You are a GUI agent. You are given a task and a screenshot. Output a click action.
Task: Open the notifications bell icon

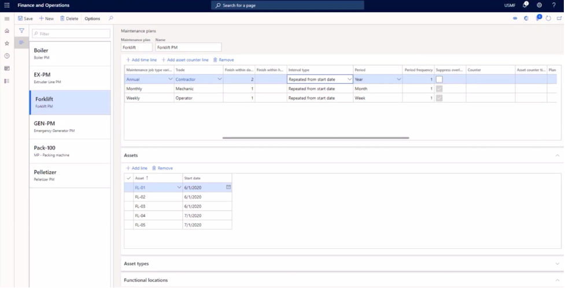[525, 5]
